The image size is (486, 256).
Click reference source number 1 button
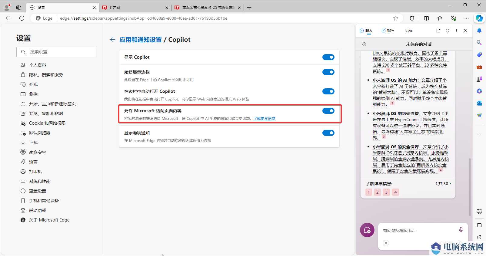tap(369, 192)
